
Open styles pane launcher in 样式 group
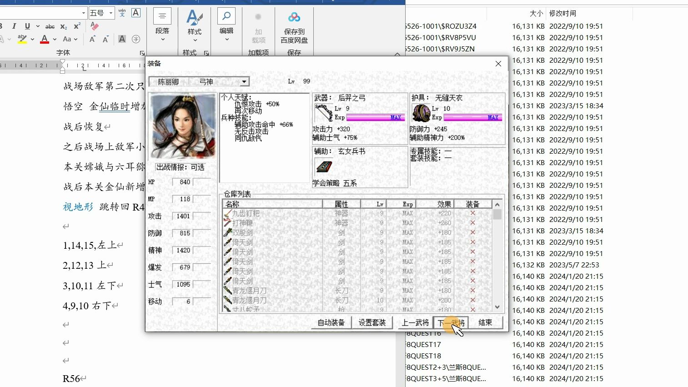206,53
